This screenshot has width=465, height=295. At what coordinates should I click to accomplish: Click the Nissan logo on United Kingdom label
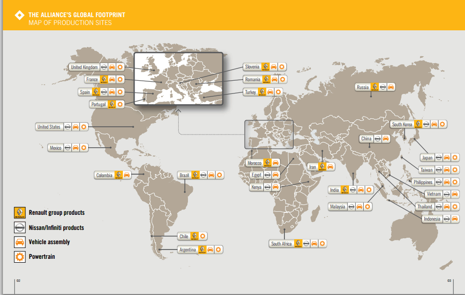(104, 67)
